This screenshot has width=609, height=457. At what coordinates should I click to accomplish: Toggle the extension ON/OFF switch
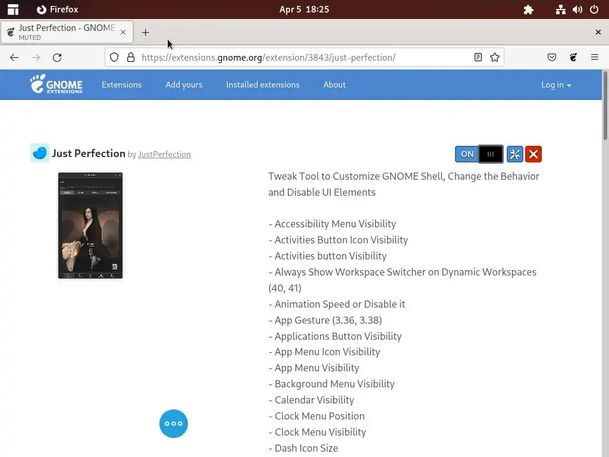[479, 154]
